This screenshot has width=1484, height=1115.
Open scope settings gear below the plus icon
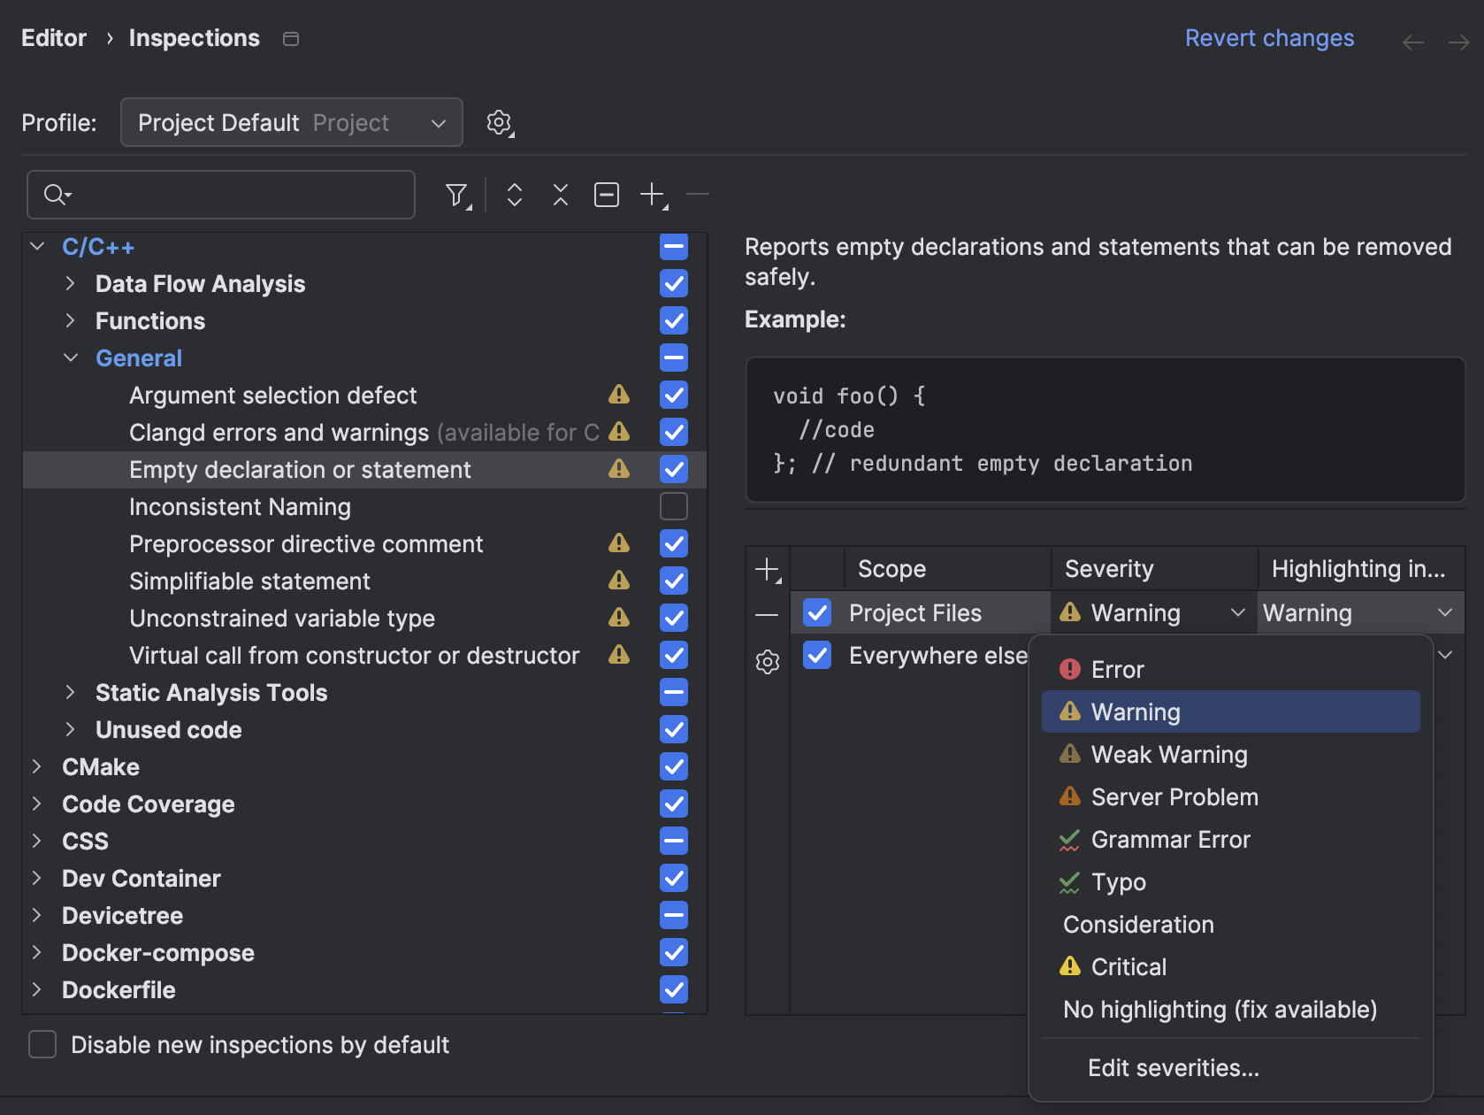pos(766,660)
